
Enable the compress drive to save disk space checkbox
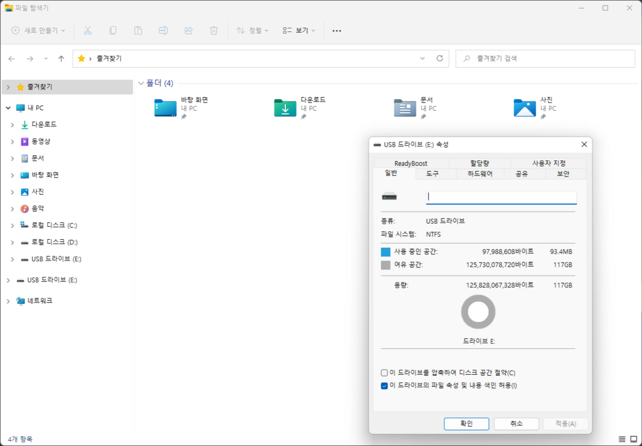point(384,372)
